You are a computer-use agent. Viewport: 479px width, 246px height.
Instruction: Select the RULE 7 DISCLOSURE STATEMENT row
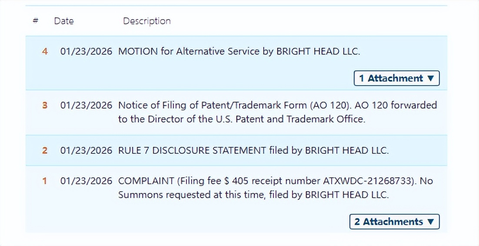pyautogui.click(x=253, y=150)
